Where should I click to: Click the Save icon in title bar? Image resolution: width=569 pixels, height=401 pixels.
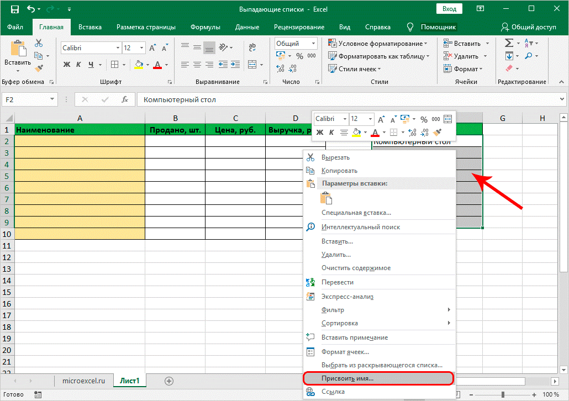tap(14, 9)
